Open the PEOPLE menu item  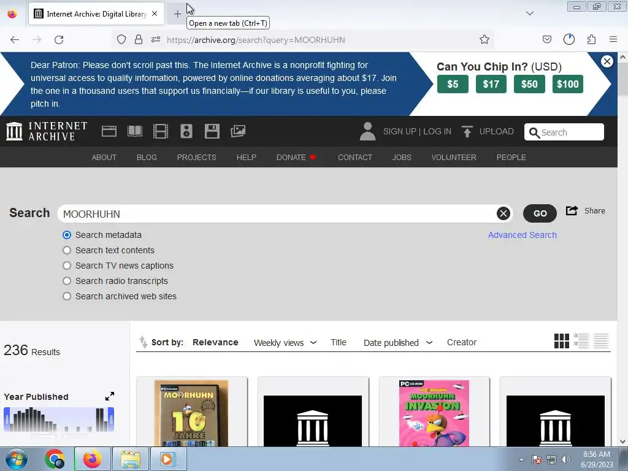pyautogui.click(x=511, y=158)
